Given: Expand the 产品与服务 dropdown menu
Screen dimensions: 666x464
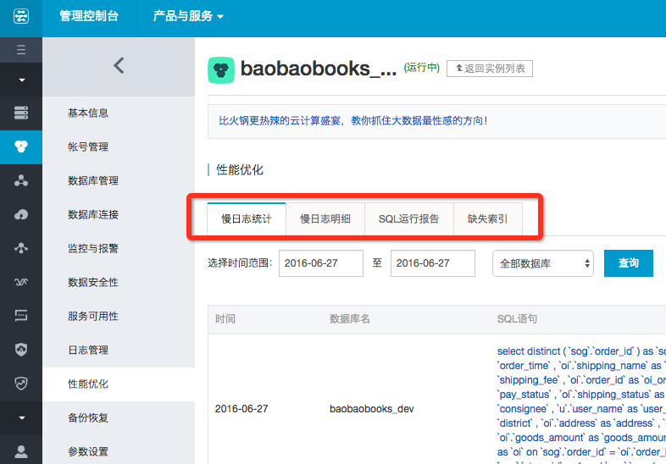Looking at the screenshot, I should pos(188,16).
